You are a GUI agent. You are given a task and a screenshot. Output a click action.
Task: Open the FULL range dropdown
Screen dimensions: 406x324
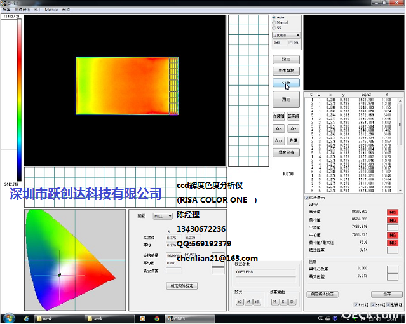[x=163, y=216]
